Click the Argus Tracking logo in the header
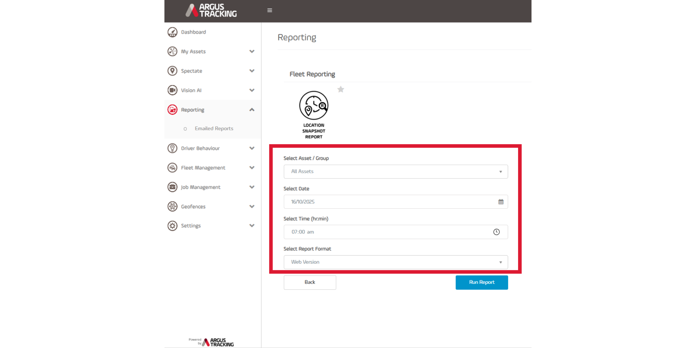696x348 pixels. (211, 10)
